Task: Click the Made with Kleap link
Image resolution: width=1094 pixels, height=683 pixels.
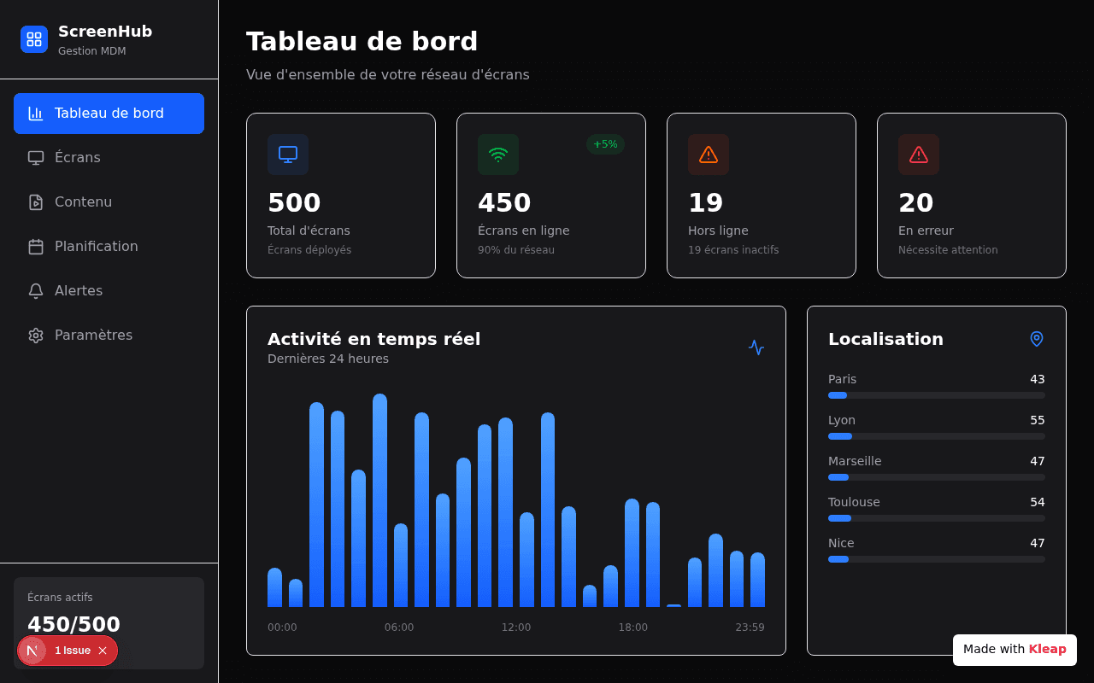Action: click(x=1015, y=650)
